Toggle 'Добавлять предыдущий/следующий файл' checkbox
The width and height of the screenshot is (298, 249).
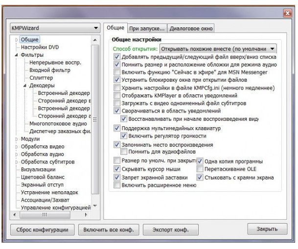(117, 57)
